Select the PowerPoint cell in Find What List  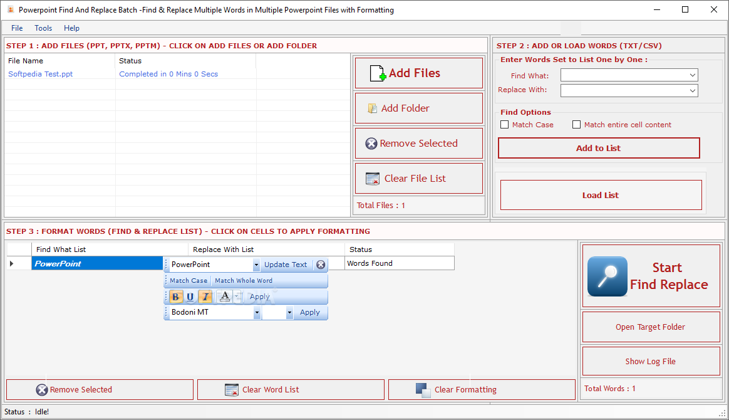point(97,264)
